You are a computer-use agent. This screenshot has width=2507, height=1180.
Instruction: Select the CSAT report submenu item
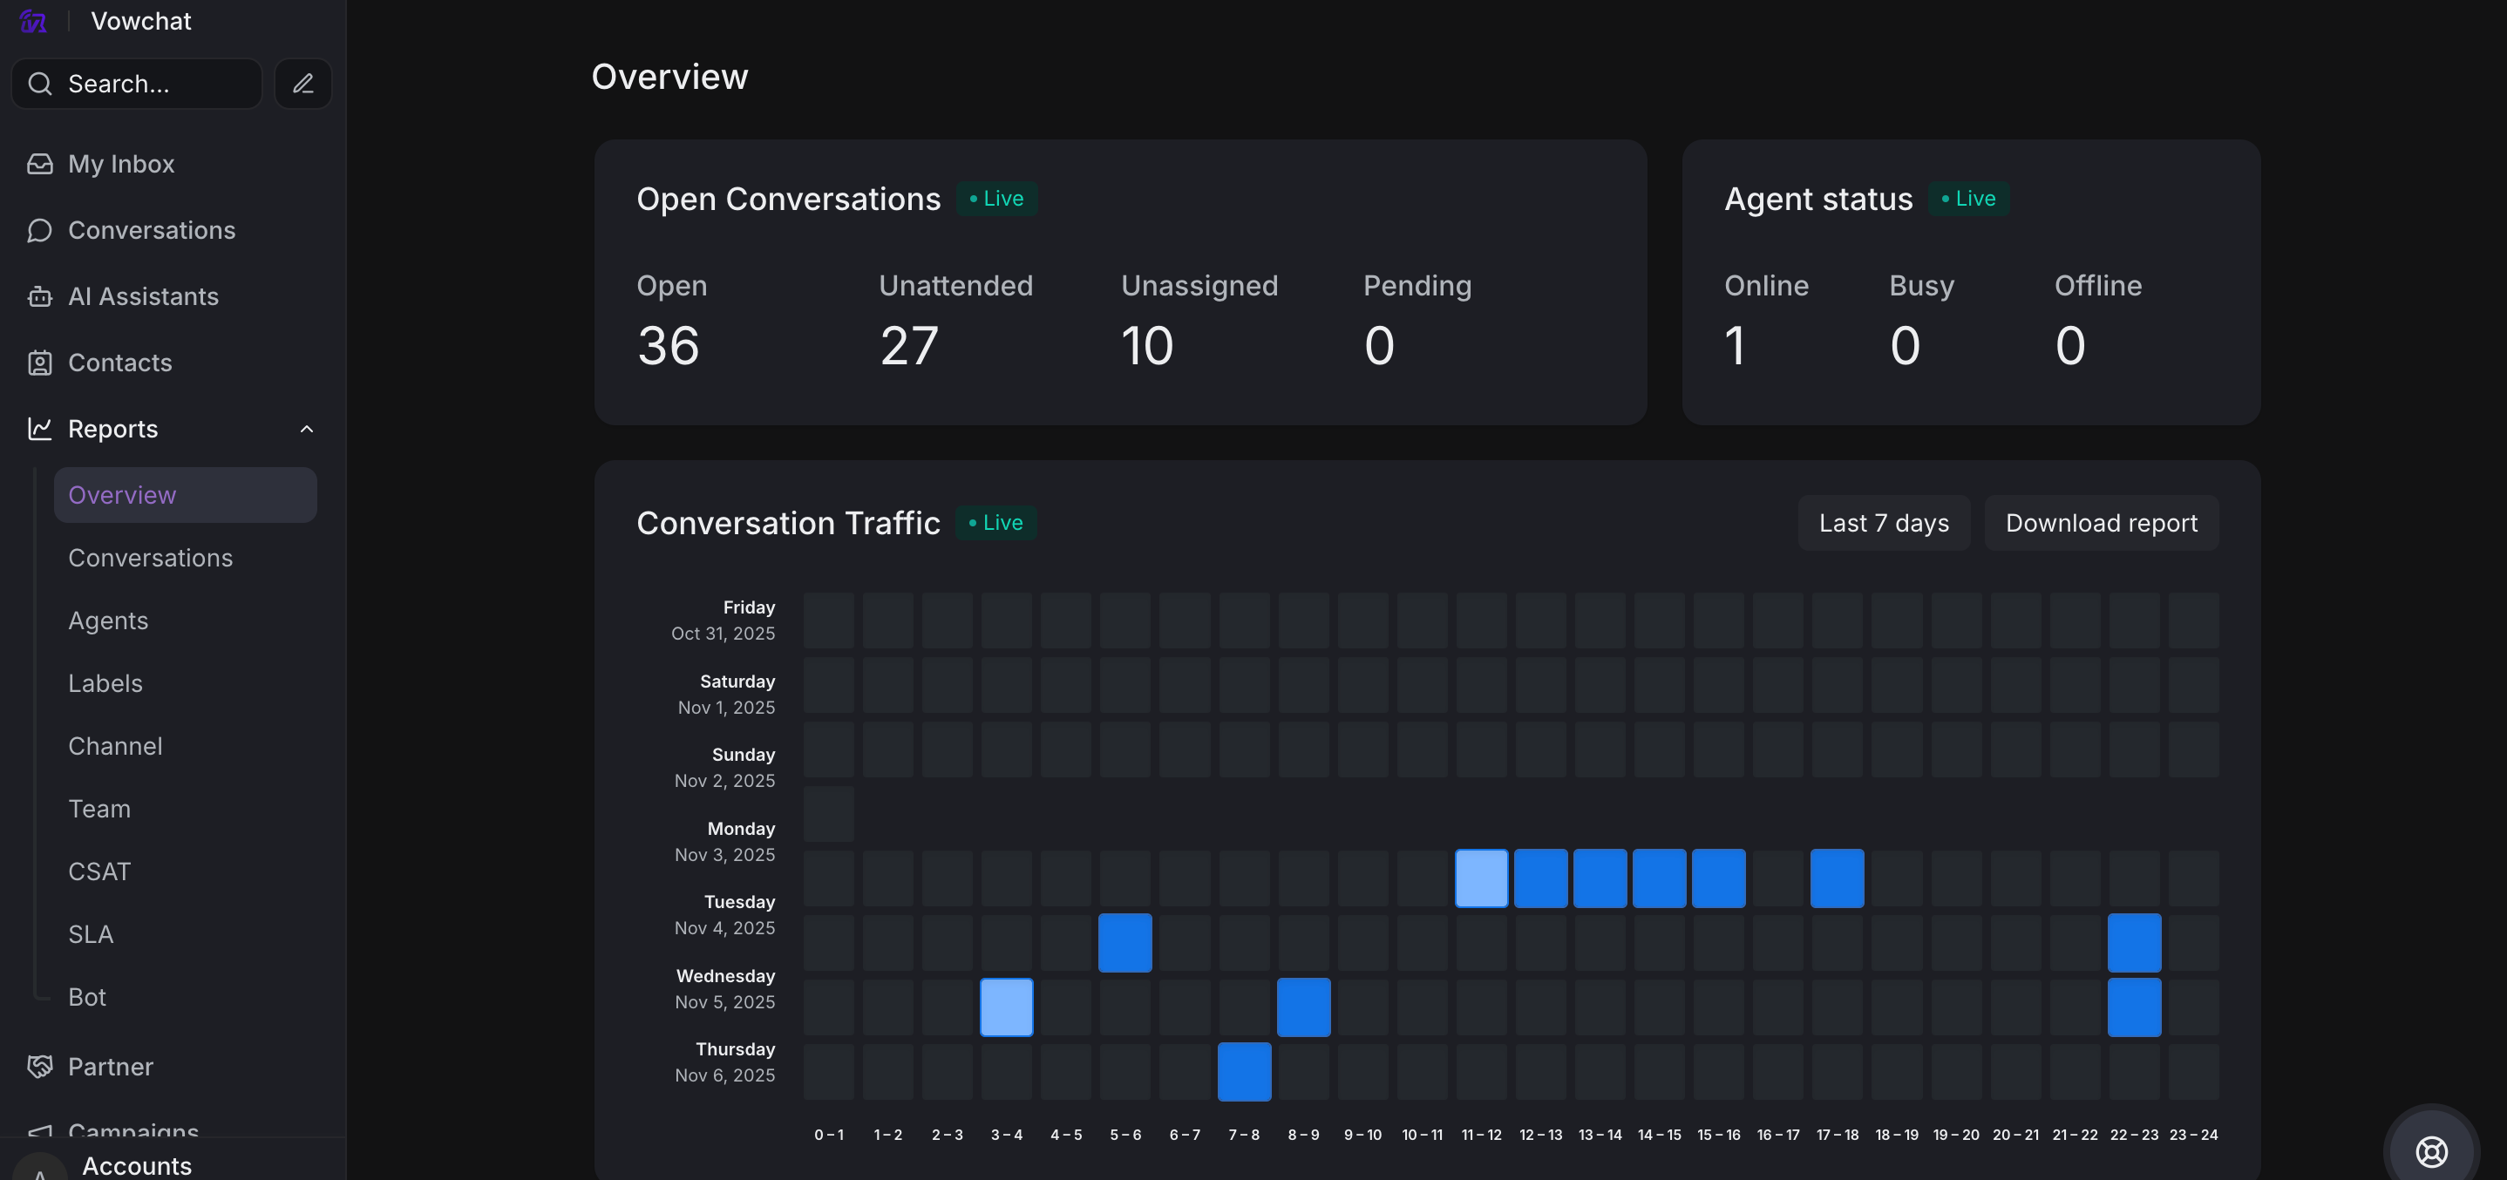[x=99, y=871]
